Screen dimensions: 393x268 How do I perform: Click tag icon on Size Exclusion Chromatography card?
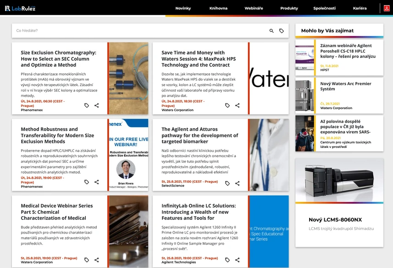pyautogui.click(x=87, y=105)
